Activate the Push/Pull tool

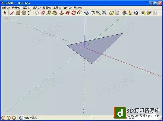click(x=62, y=13)
